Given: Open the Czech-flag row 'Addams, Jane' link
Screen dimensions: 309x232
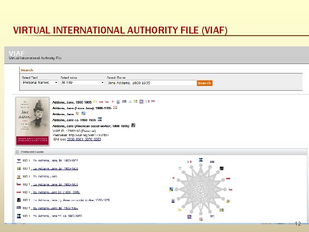Looking at the screenshot, I should tap(55, 184).
